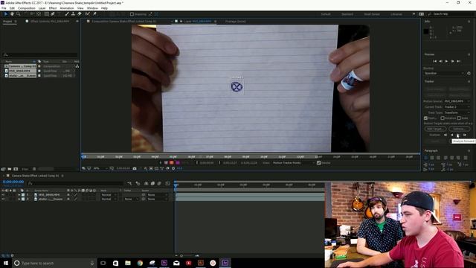Toggle the Snapping checkbox in toolbar
476x268 pixels.
(x=132, y=14)
